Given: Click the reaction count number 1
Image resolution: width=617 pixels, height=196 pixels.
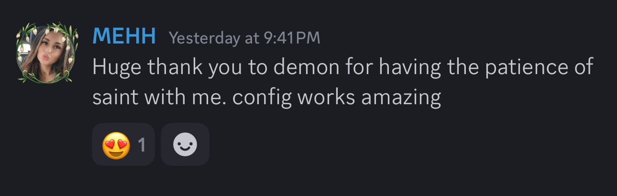Looking at the screenshot, I should [142, 144].
